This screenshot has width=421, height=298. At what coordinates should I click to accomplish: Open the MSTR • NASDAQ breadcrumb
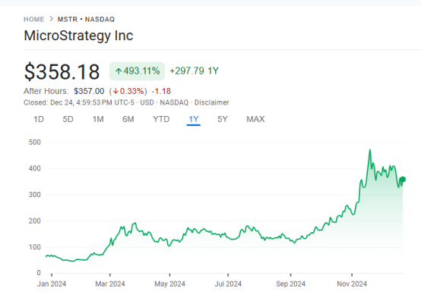tap(86, 19)
